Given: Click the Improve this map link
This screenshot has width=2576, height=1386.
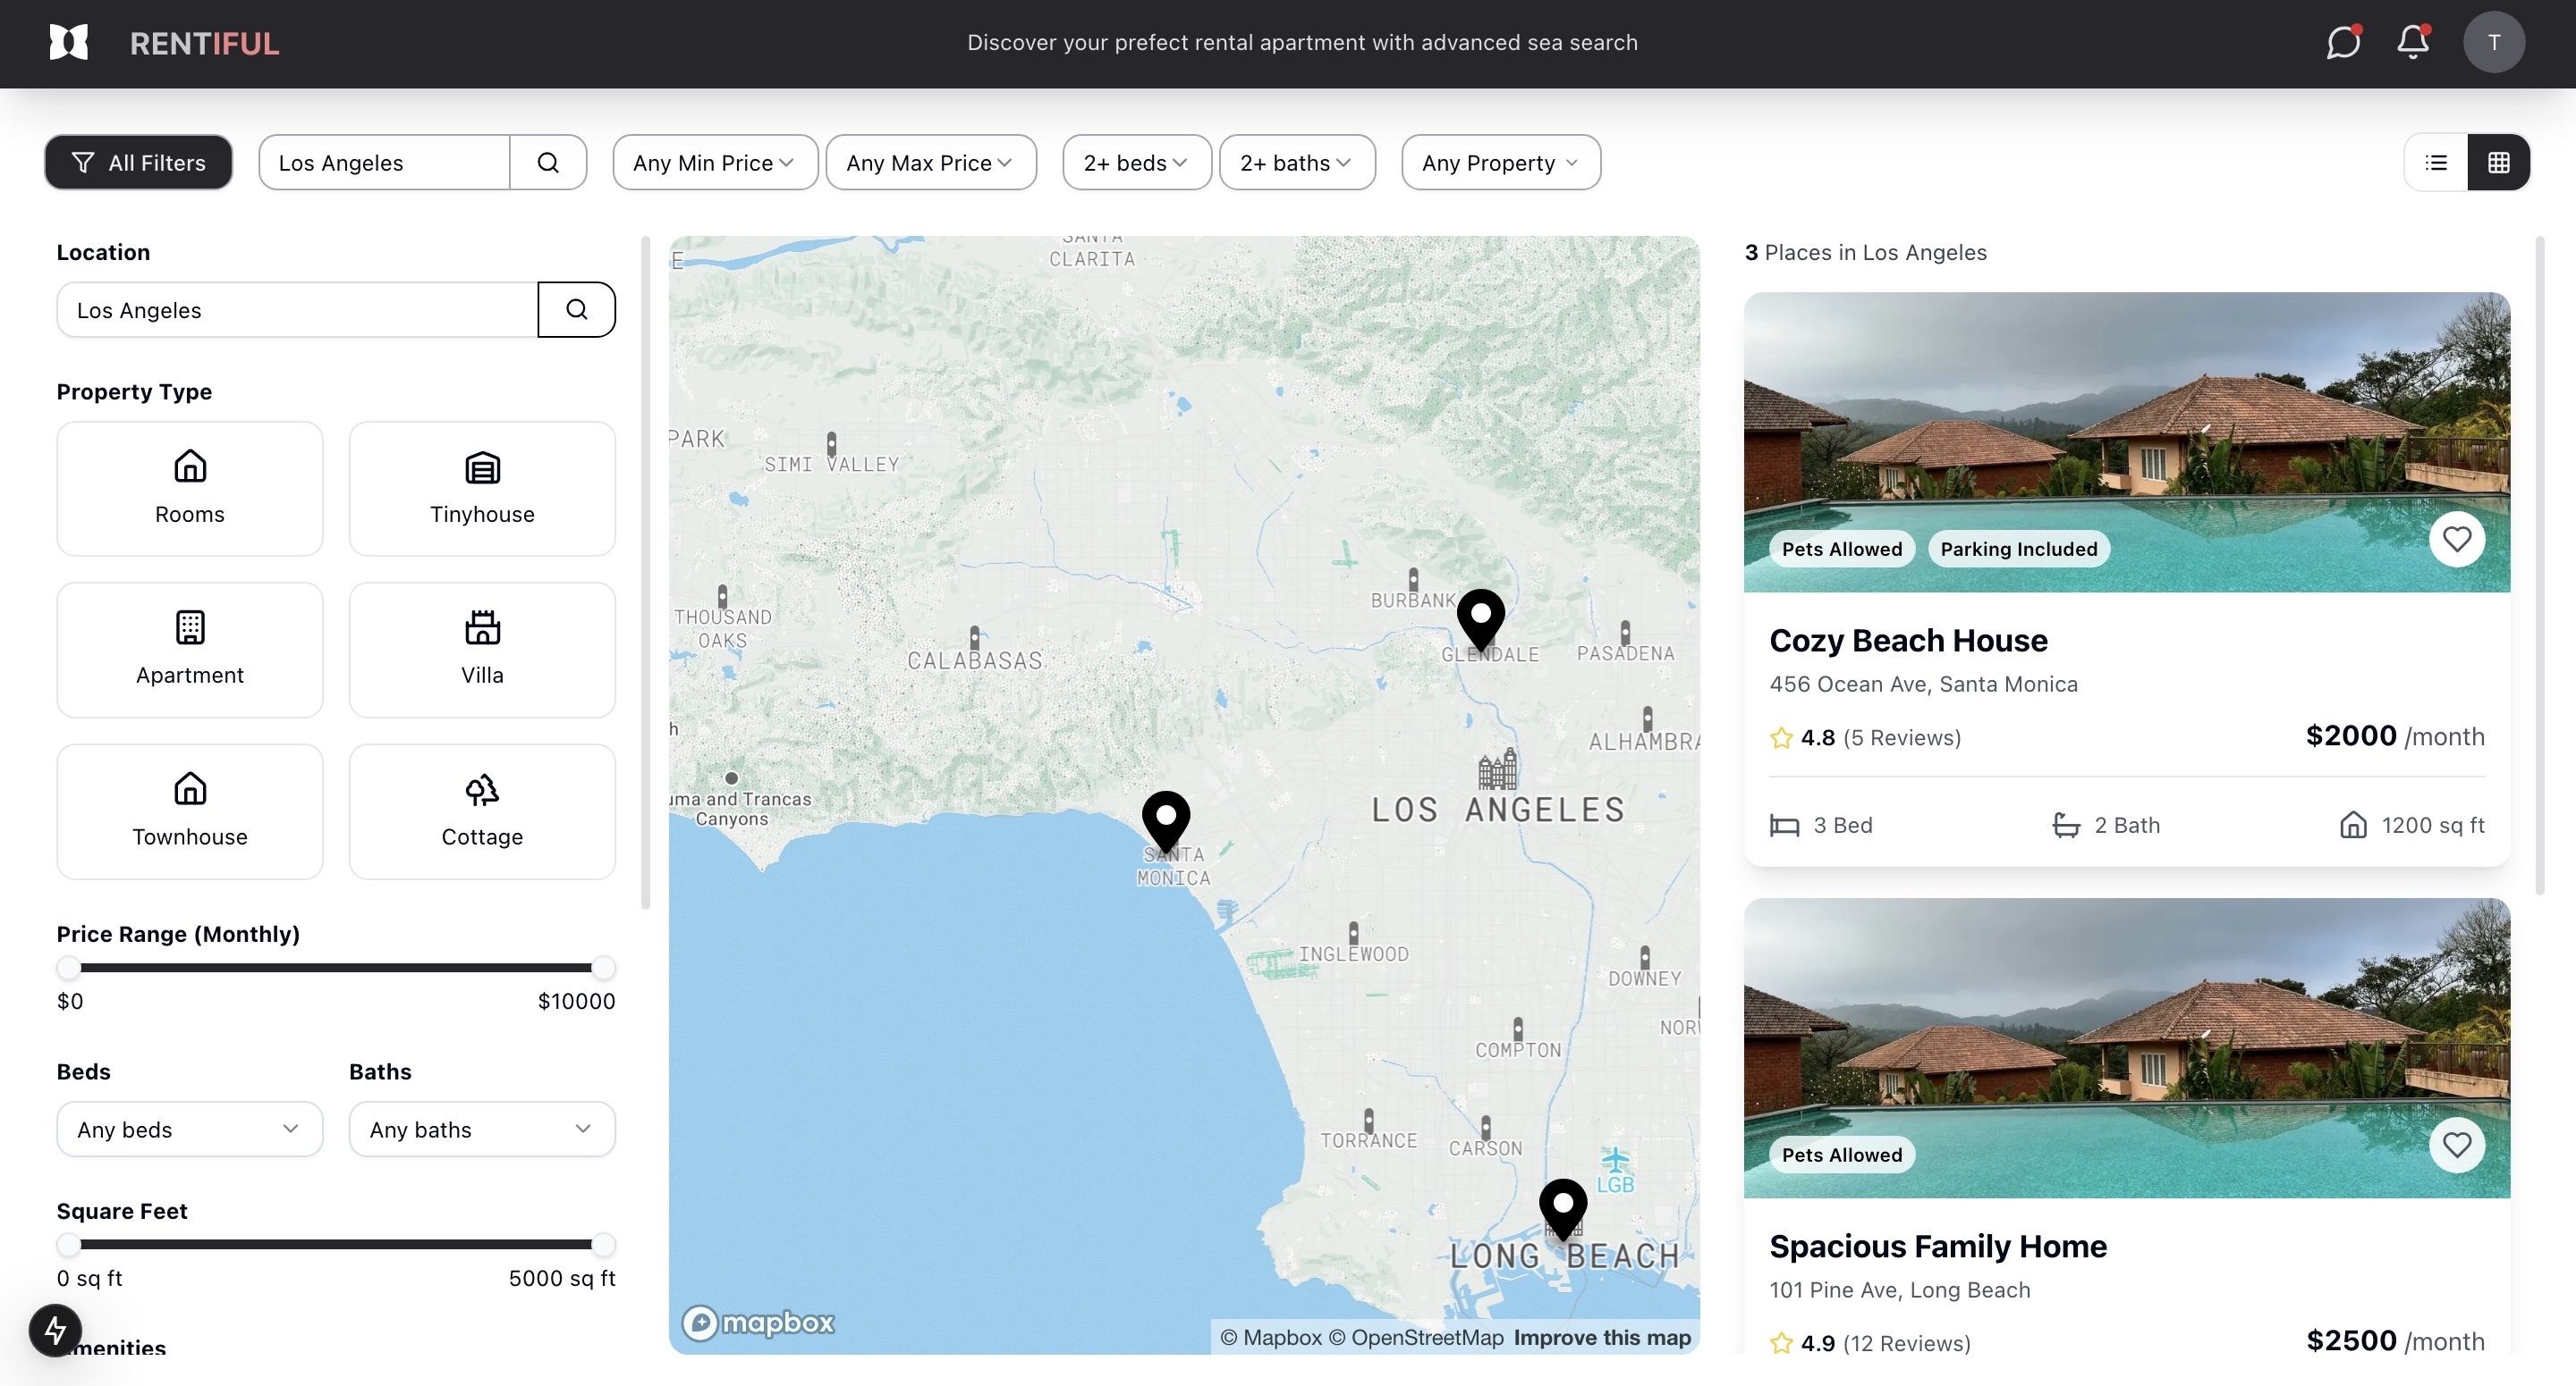Looking at the screenshot, I should [x=1602, y=1337].
